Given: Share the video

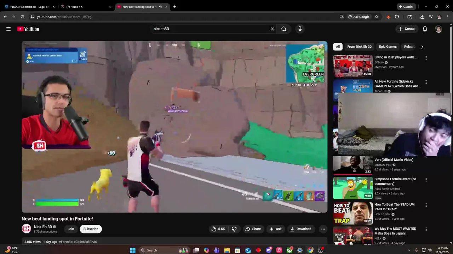Looking at the screenshot, I should (253, 229).
